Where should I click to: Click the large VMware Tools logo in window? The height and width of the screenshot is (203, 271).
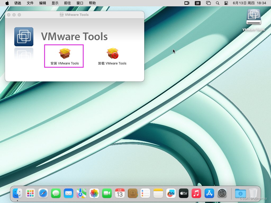coord(24,36)
